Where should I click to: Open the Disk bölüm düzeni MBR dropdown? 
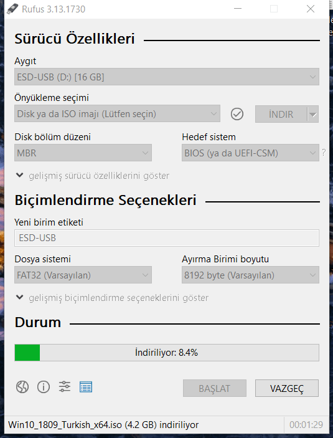(x=83, y=153)
